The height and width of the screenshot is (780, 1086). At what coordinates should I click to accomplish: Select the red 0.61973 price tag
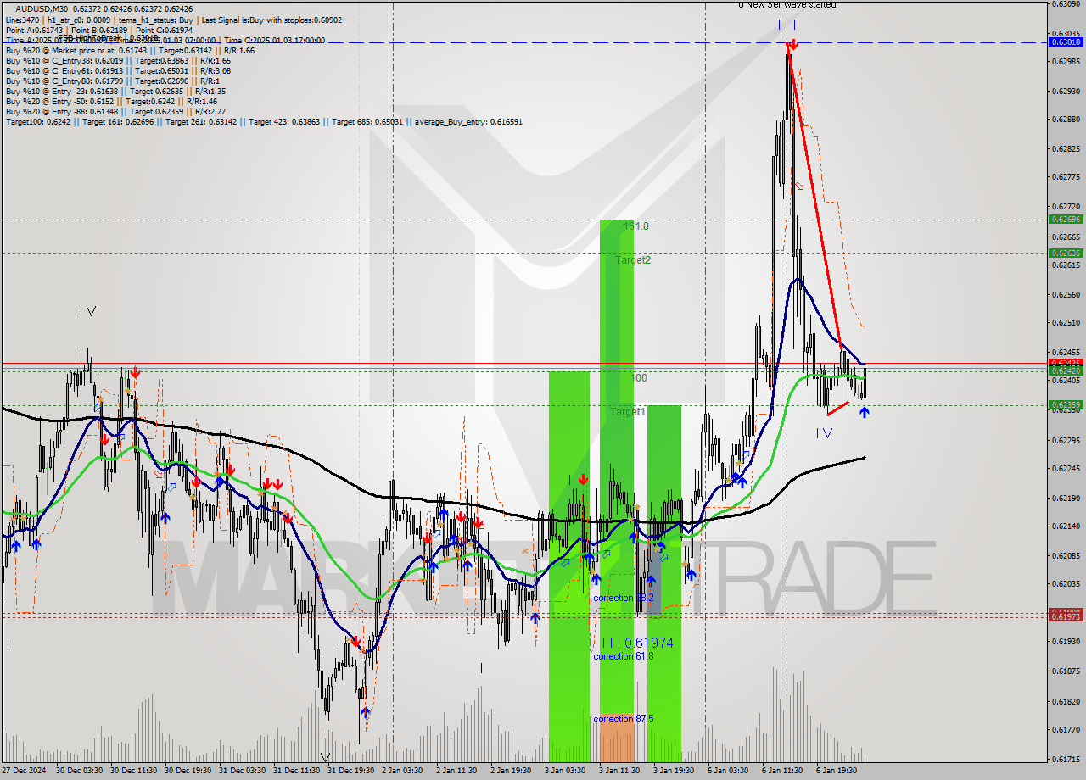1066,616
